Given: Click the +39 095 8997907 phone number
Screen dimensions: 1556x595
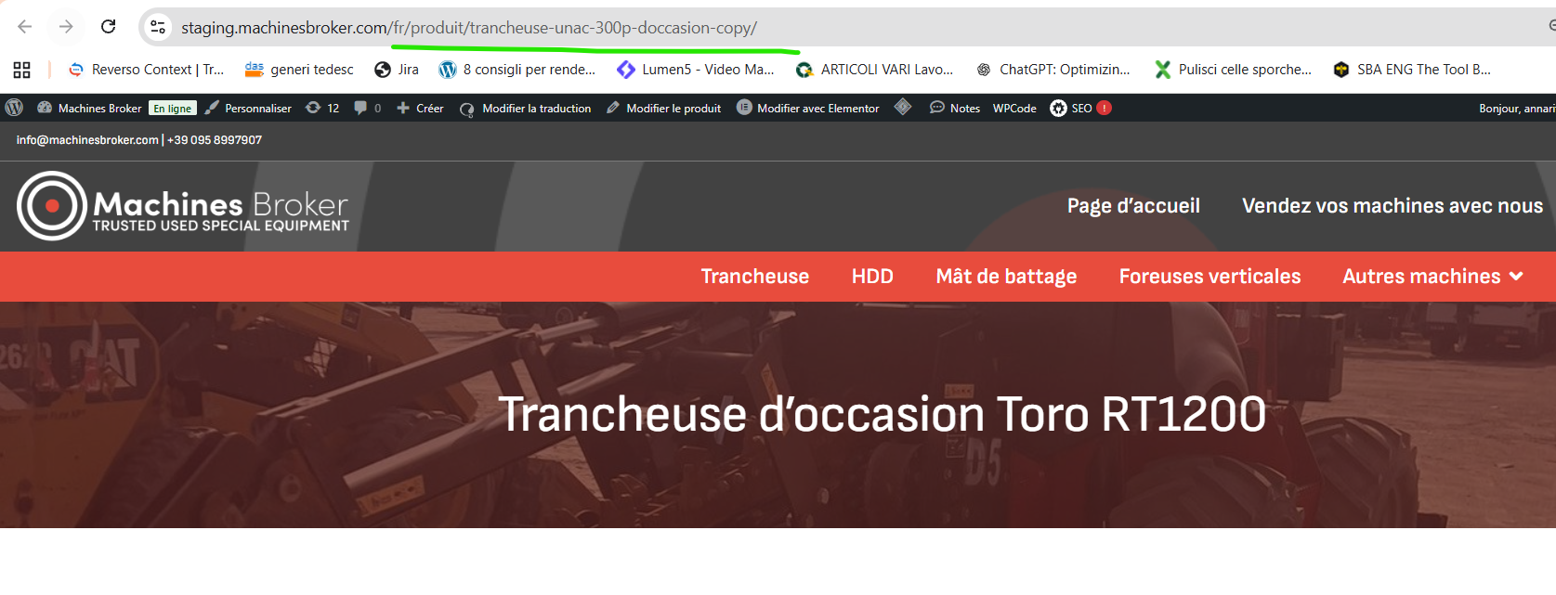Looking at the screenshot, I should pyautogui.click(x=215, y=140).
